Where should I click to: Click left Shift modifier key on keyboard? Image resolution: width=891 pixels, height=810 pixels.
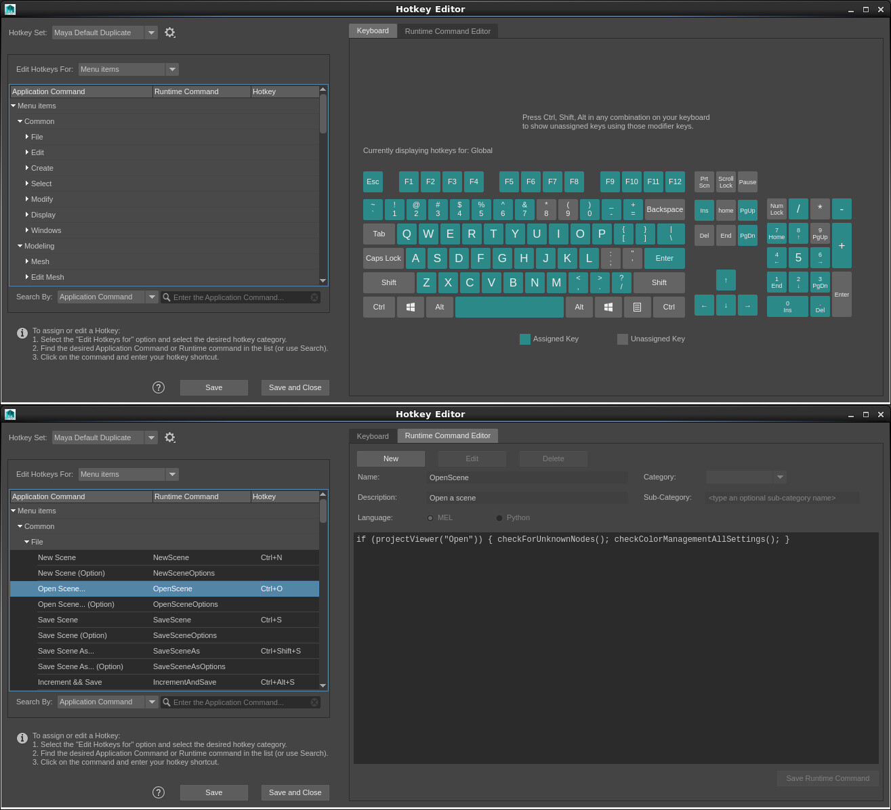pyautogui.click(x=389, y=282)
